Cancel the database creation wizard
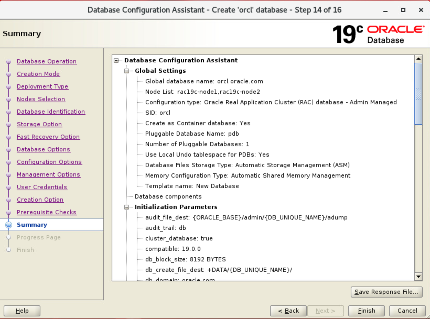 tap(407, 311)
